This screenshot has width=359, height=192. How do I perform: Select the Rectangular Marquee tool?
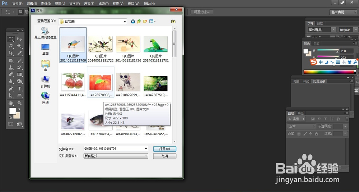[11, 39]
